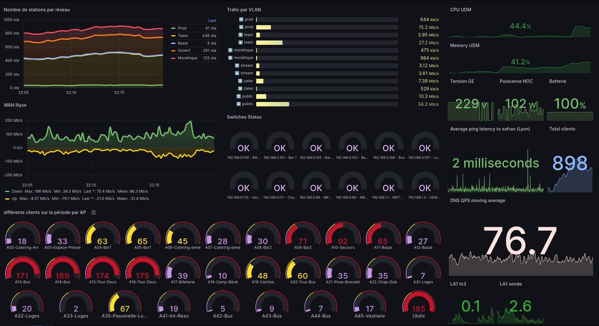Open the WAN Illyse panel title menu
This screenshot has height=326, width=599.
(x=15, y=105)
